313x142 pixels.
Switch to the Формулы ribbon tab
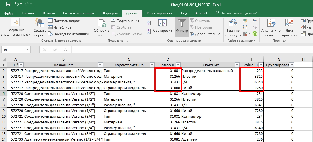click(x=110, y=13)
